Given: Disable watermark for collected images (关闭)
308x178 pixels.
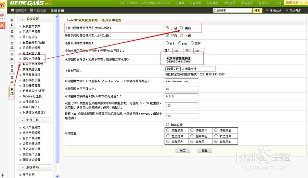Looking at the screenshot, I should [181, 36].
